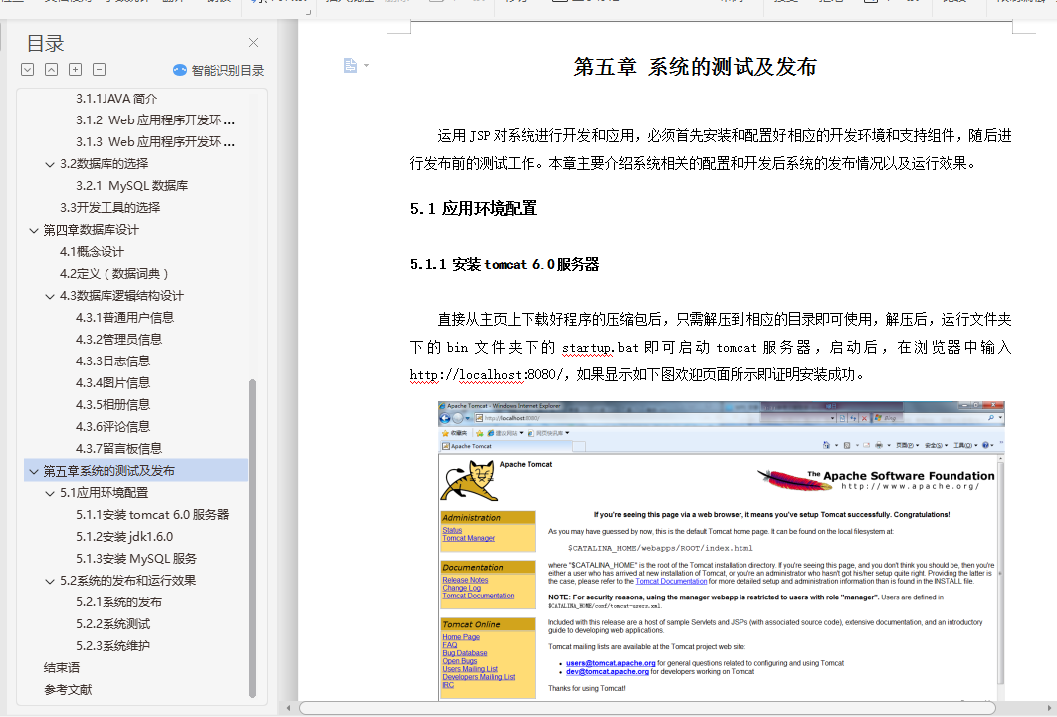The image size is (1057, 717).
Task: Click the down-chevron box icon under 目录
Action: (28, 69)
